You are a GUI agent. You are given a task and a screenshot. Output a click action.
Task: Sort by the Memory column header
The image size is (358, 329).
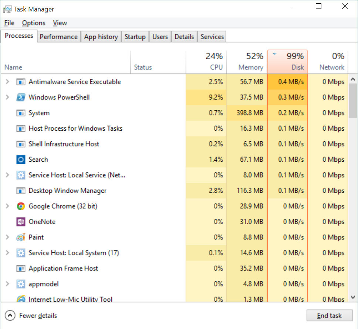(x=247, y=62)
